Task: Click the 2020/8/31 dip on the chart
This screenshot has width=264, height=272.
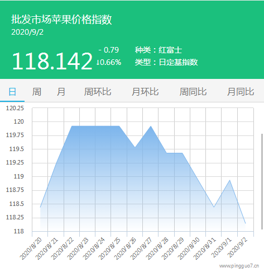Action: 214,207
